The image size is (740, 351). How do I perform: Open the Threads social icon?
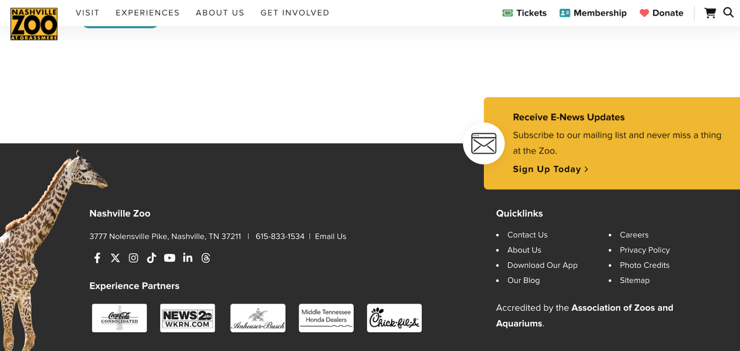[206, 258]
